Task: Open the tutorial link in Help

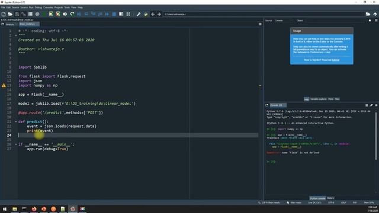Action: tap(336, 60)
